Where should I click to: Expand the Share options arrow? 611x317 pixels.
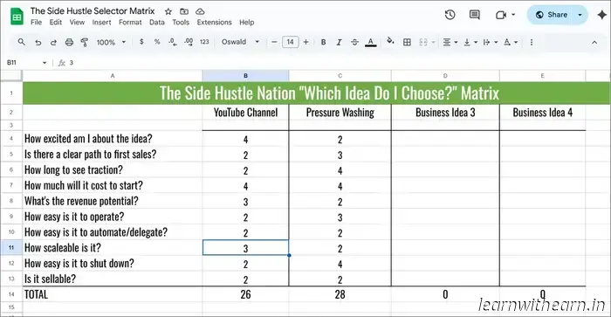coord(580,15)
